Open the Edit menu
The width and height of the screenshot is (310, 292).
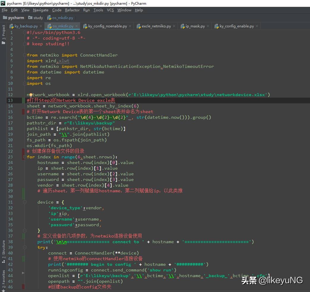coord(14,10)
